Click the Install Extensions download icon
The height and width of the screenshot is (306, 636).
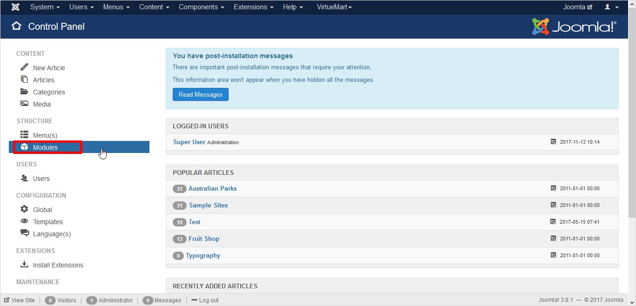(24, 265)
